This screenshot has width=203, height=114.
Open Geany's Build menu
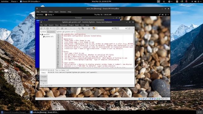pyautogui.click(x=77, y=25)
